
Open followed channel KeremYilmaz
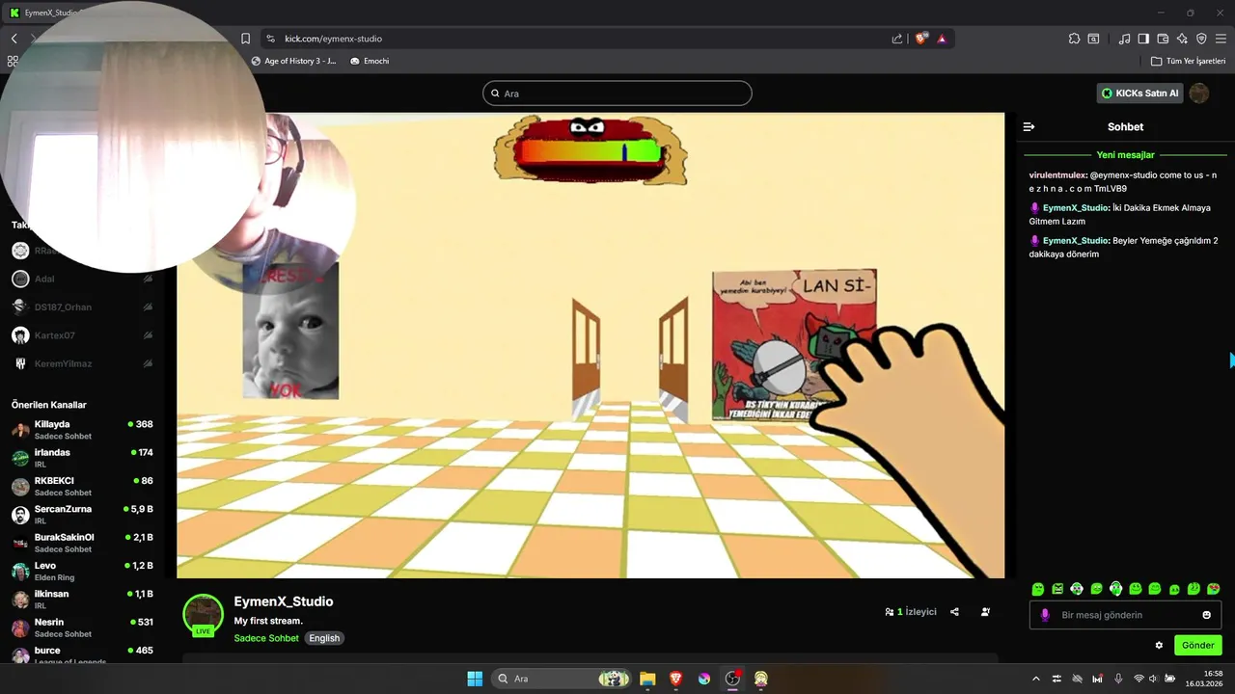coord(82,363)
